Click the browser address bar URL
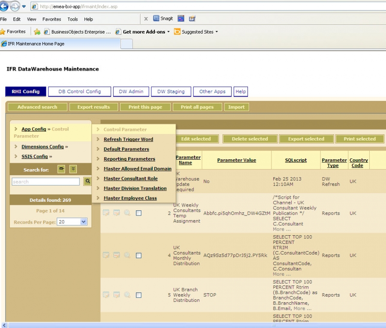Viewport: 386px width, 328px height. [x=78, y=6]
